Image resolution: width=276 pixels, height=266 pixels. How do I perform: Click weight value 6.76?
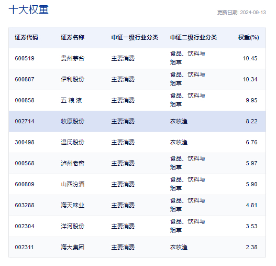(x=251, y=142)
